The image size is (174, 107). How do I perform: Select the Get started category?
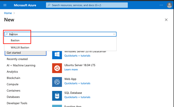[x=26, y=53]
